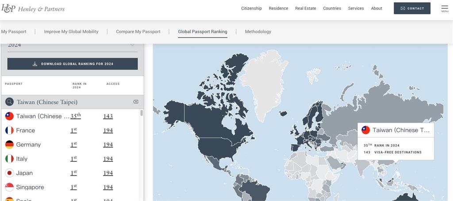Screen dimensions: 453x201
Task: Click Download Global Ranking for 2024
Action: tap(73, 64)
